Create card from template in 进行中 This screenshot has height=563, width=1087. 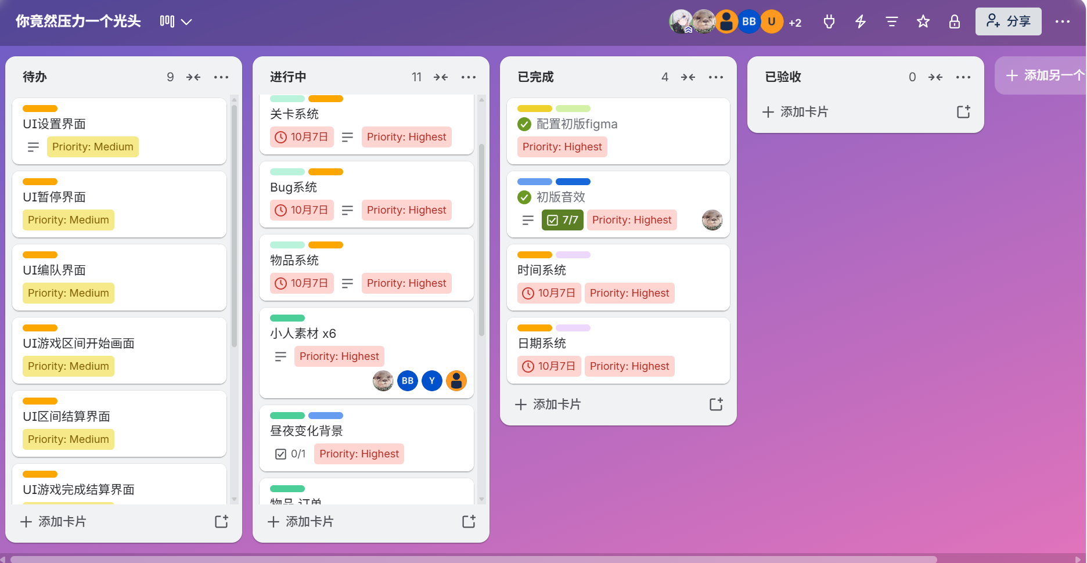tap(469, 522)
